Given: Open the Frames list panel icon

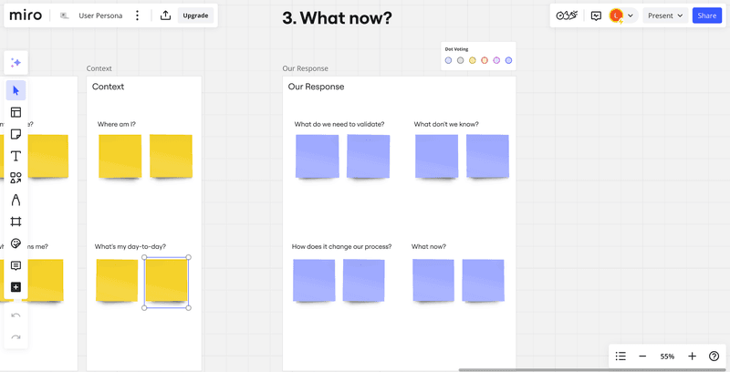Looking at the screenshot, I should point(620,356).
